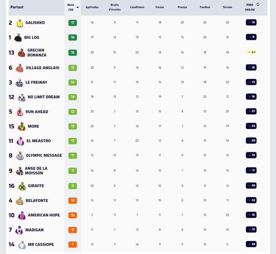Click Madigan's purple star silk icon
The width and height of the screenshot is (276, 254).
pyautogui.click(x=19, y=230)
